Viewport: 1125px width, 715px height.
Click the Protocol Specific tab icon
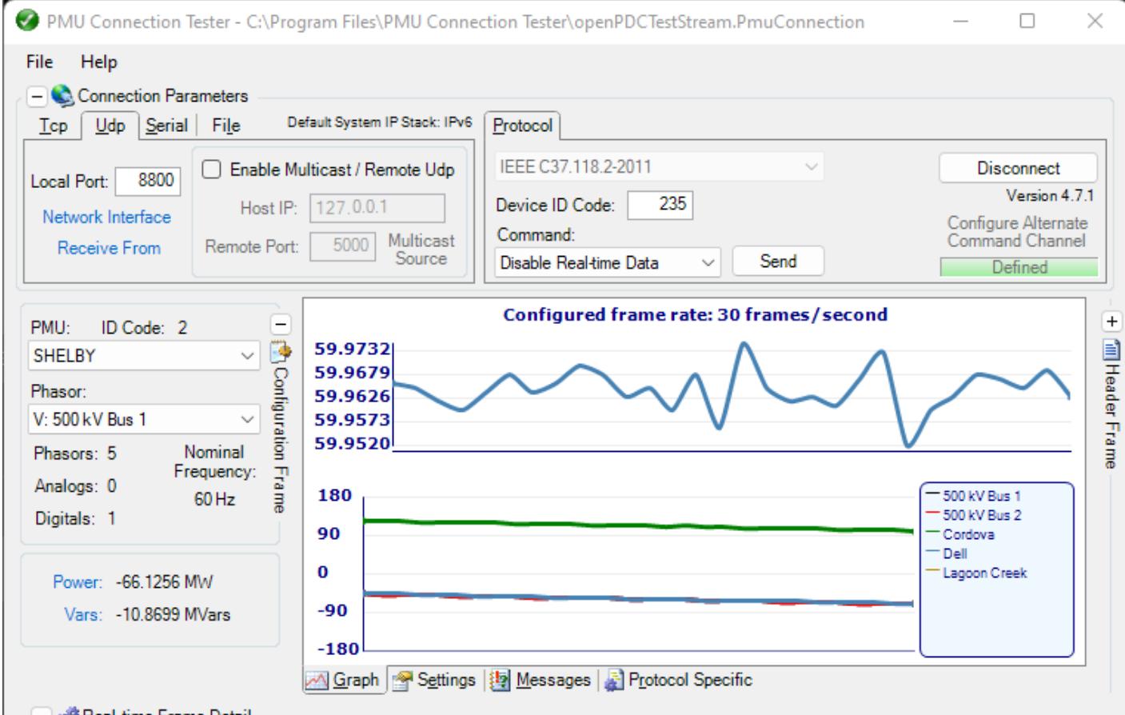(613, 680)
